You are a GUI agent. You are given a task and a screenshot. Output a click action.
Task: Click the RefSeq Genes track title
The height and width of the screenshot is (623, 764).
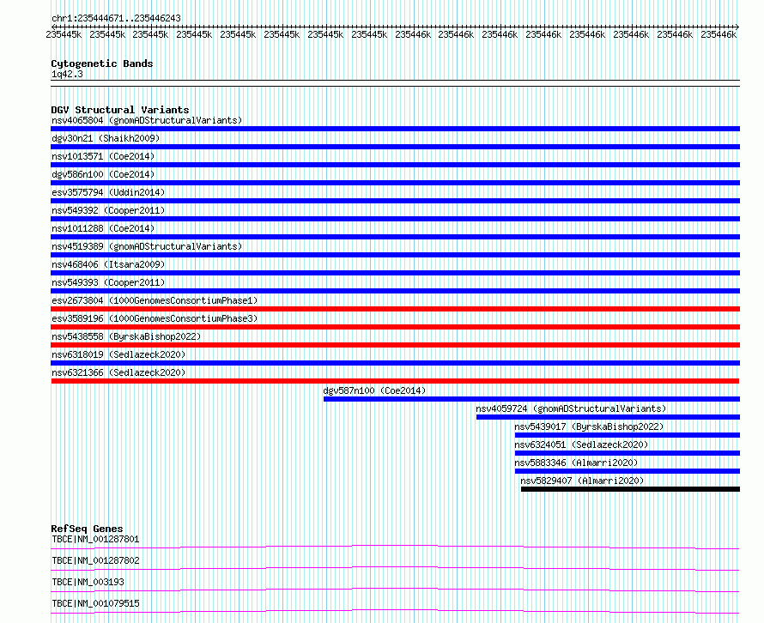(x=87, y=529)
